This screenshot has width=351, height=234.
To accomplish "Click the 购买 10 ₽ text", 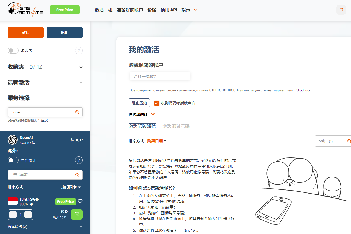I will [x=59, y=217].
